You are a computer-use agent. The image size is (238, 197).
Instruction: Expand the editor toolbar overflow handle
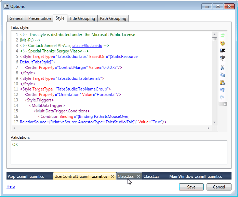(x=225, y=104)
